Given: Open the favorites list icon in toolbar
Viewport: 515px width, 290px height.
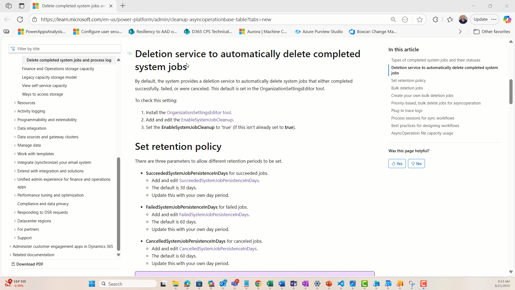Looking at the screenshot, I should 450,19.
